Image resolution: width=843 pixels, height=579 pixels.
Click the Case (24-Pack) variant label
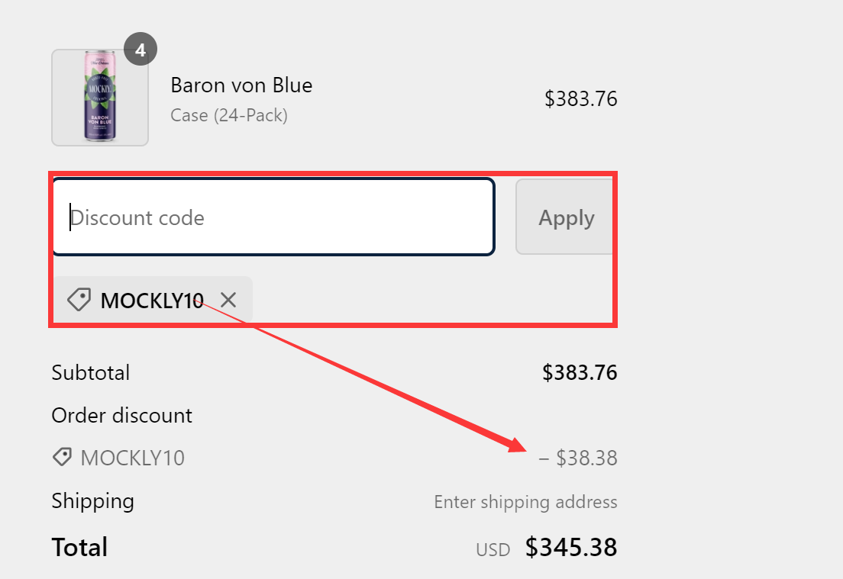228,115
